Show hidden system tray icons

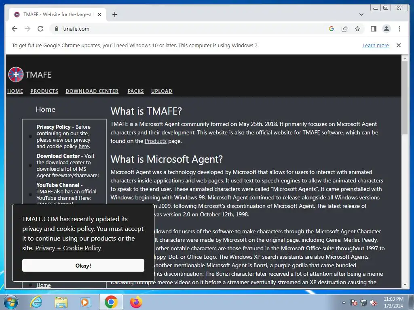click(344, 302)
